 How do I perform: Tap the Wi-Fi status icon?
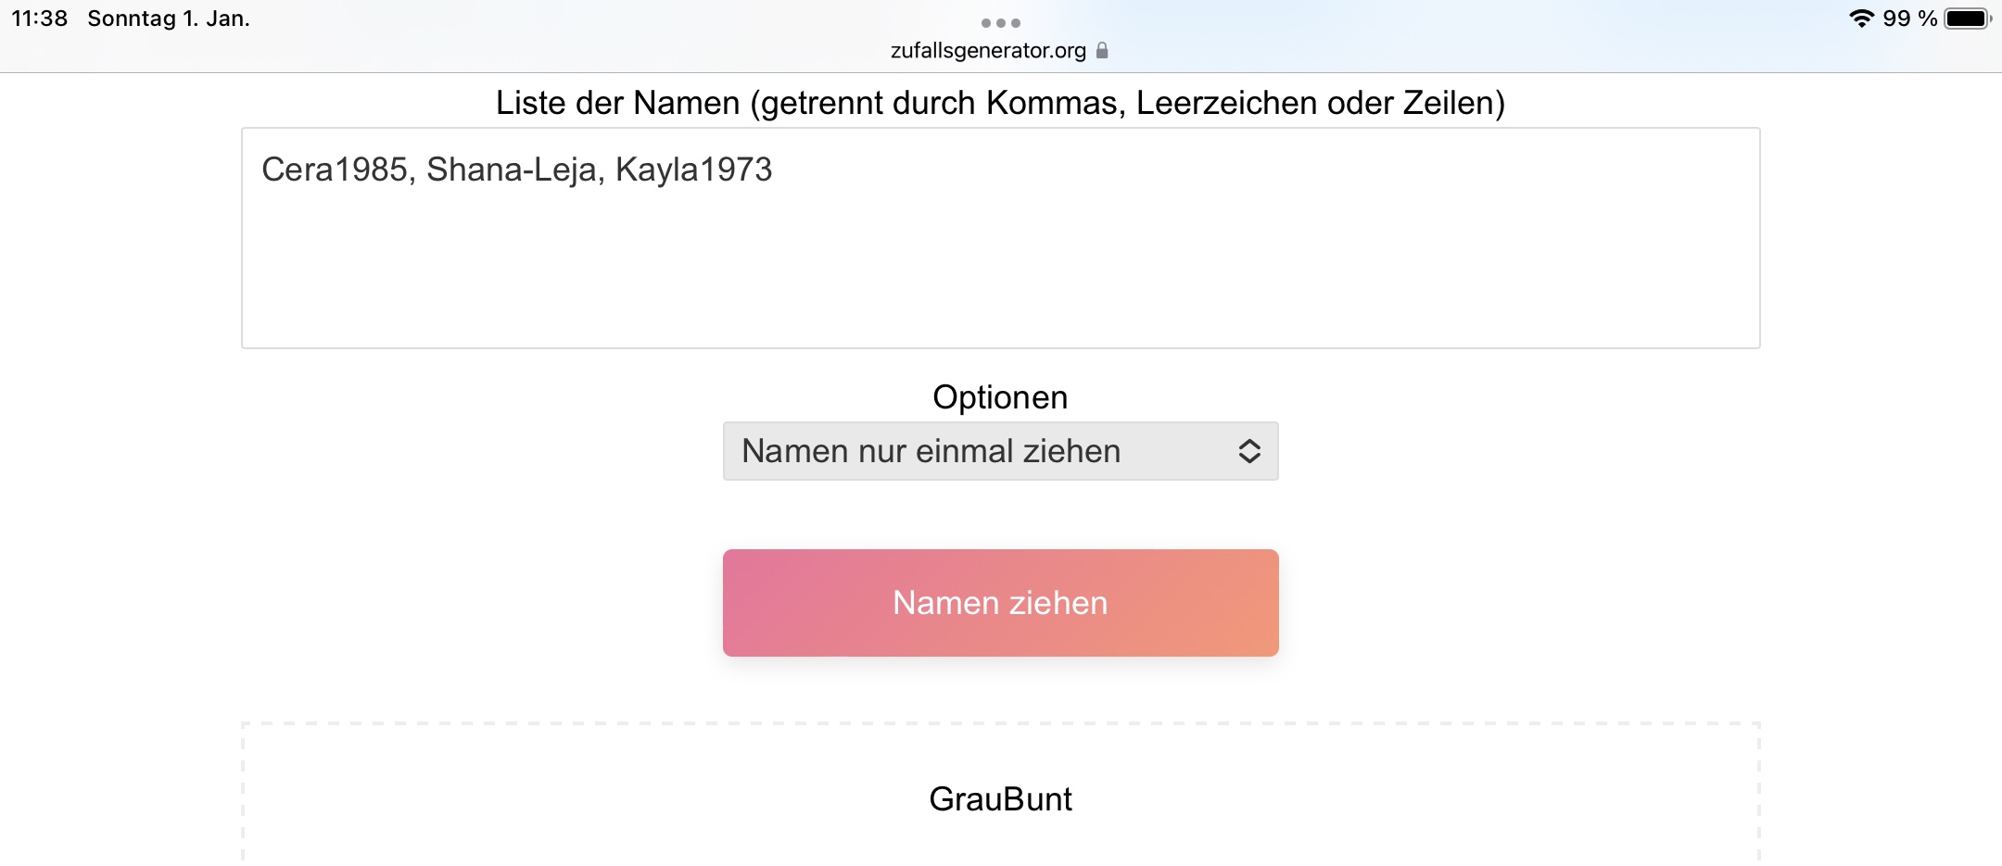(1860, 19)
